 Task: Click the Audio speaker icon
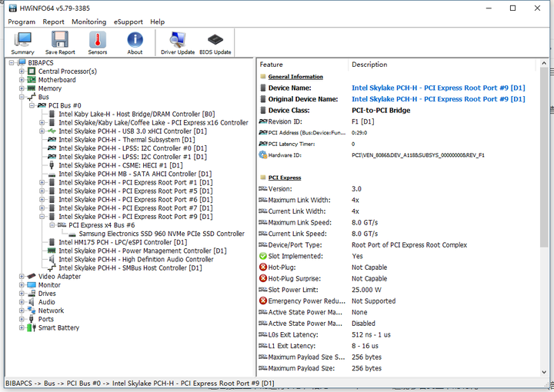point(32,302)
